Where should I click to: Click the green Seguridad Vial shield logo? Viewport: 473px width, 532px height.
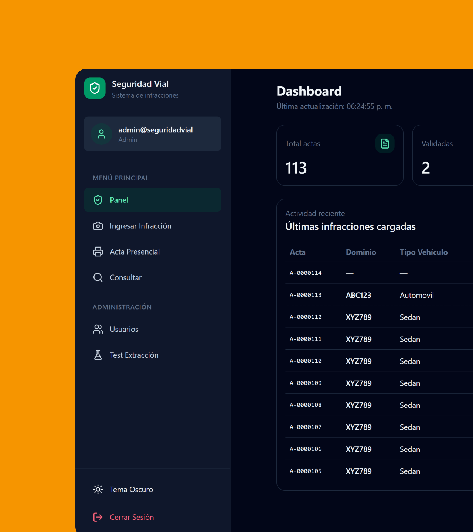(x=95, y=88)
